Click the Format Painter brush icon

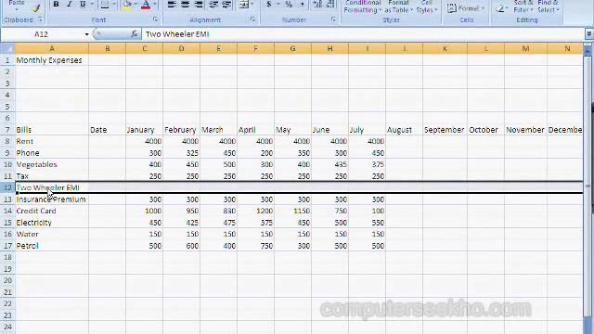(x=36, y=7)
